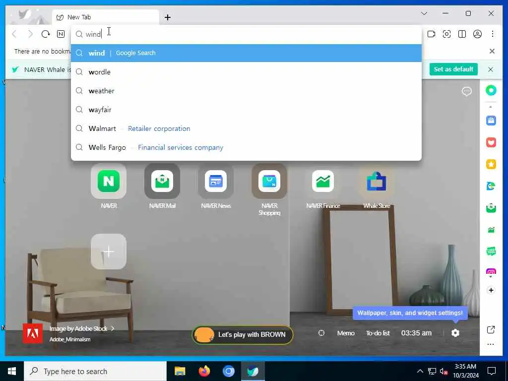This screenshot has height=381, width=508.
Task: Open the NAVER Mail icon in sidebar
Action: click(491, 208)
